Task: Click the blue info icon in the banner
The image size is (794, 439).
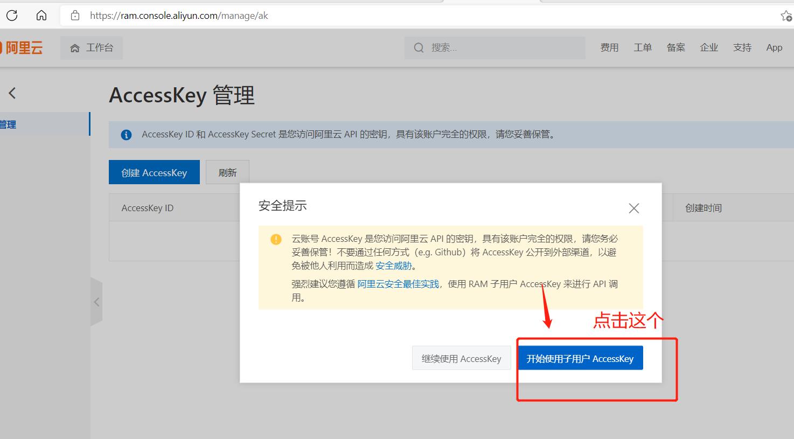Action: tap(126, 135)
